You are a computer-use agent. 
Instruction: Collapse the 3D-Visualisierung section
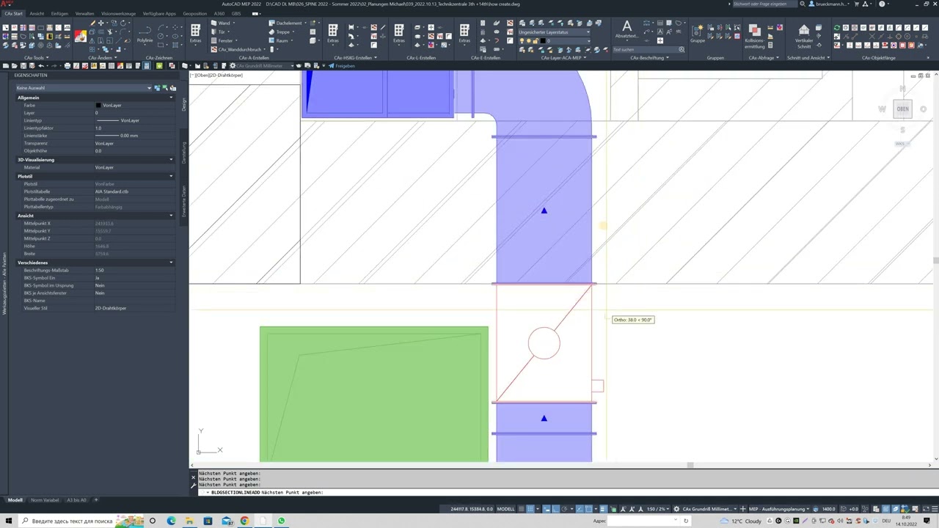click(171, 160)
